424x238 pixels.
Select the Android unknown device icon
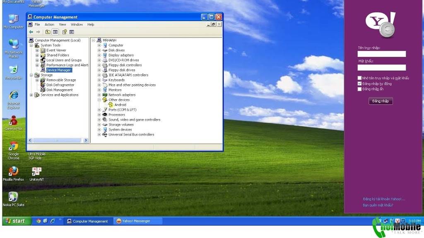(111, 105)
